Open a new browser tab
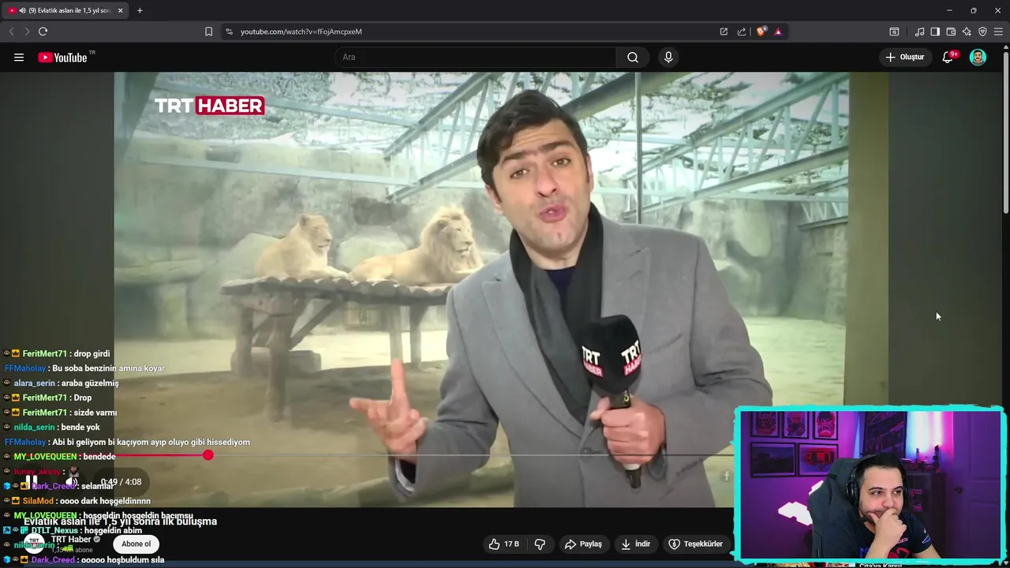 pos(140,10)
